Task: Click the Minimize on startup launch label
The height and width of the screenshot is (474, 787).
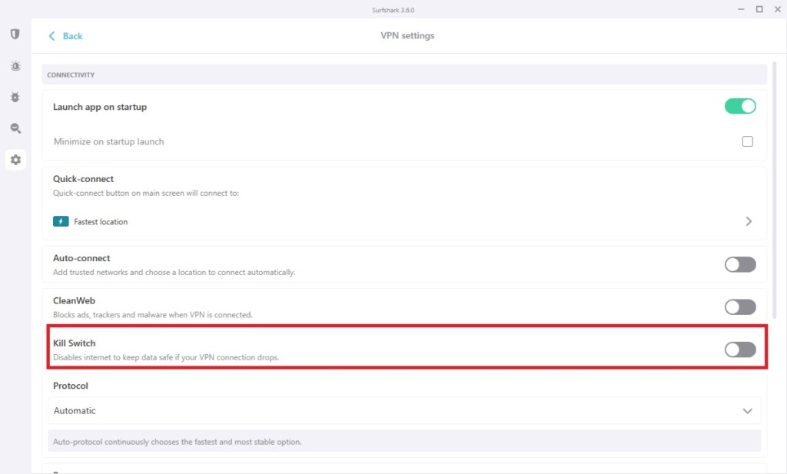Action: [x=109, y=141]
